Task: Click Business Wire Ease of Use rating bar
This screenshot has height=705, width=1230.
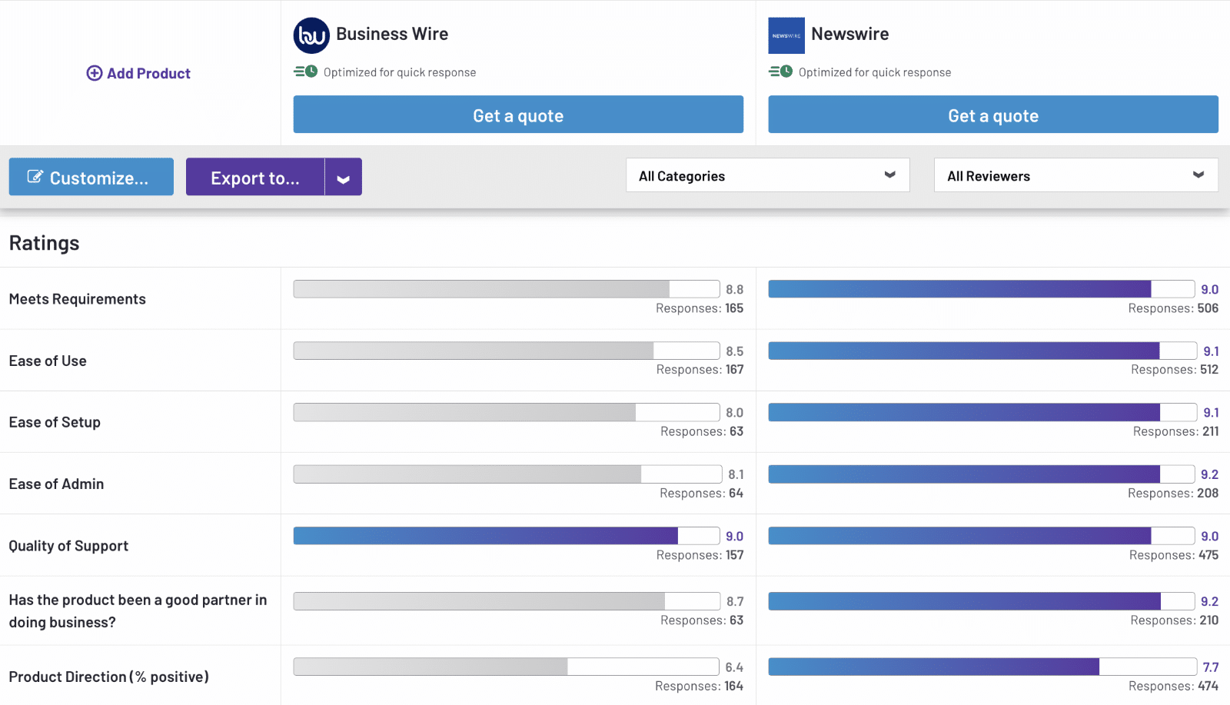Action: pos(507,351)
